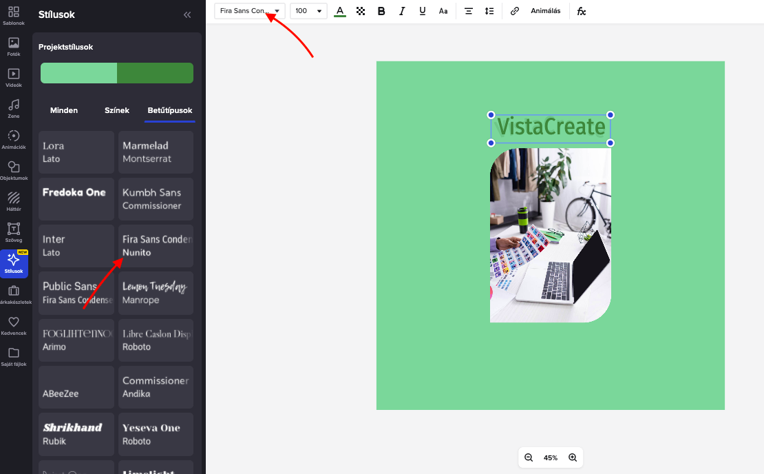Toggle uppercase Aa letter case
Viewport: 764px width, 474px height.
pyautogui.click(x=443, y=11)
